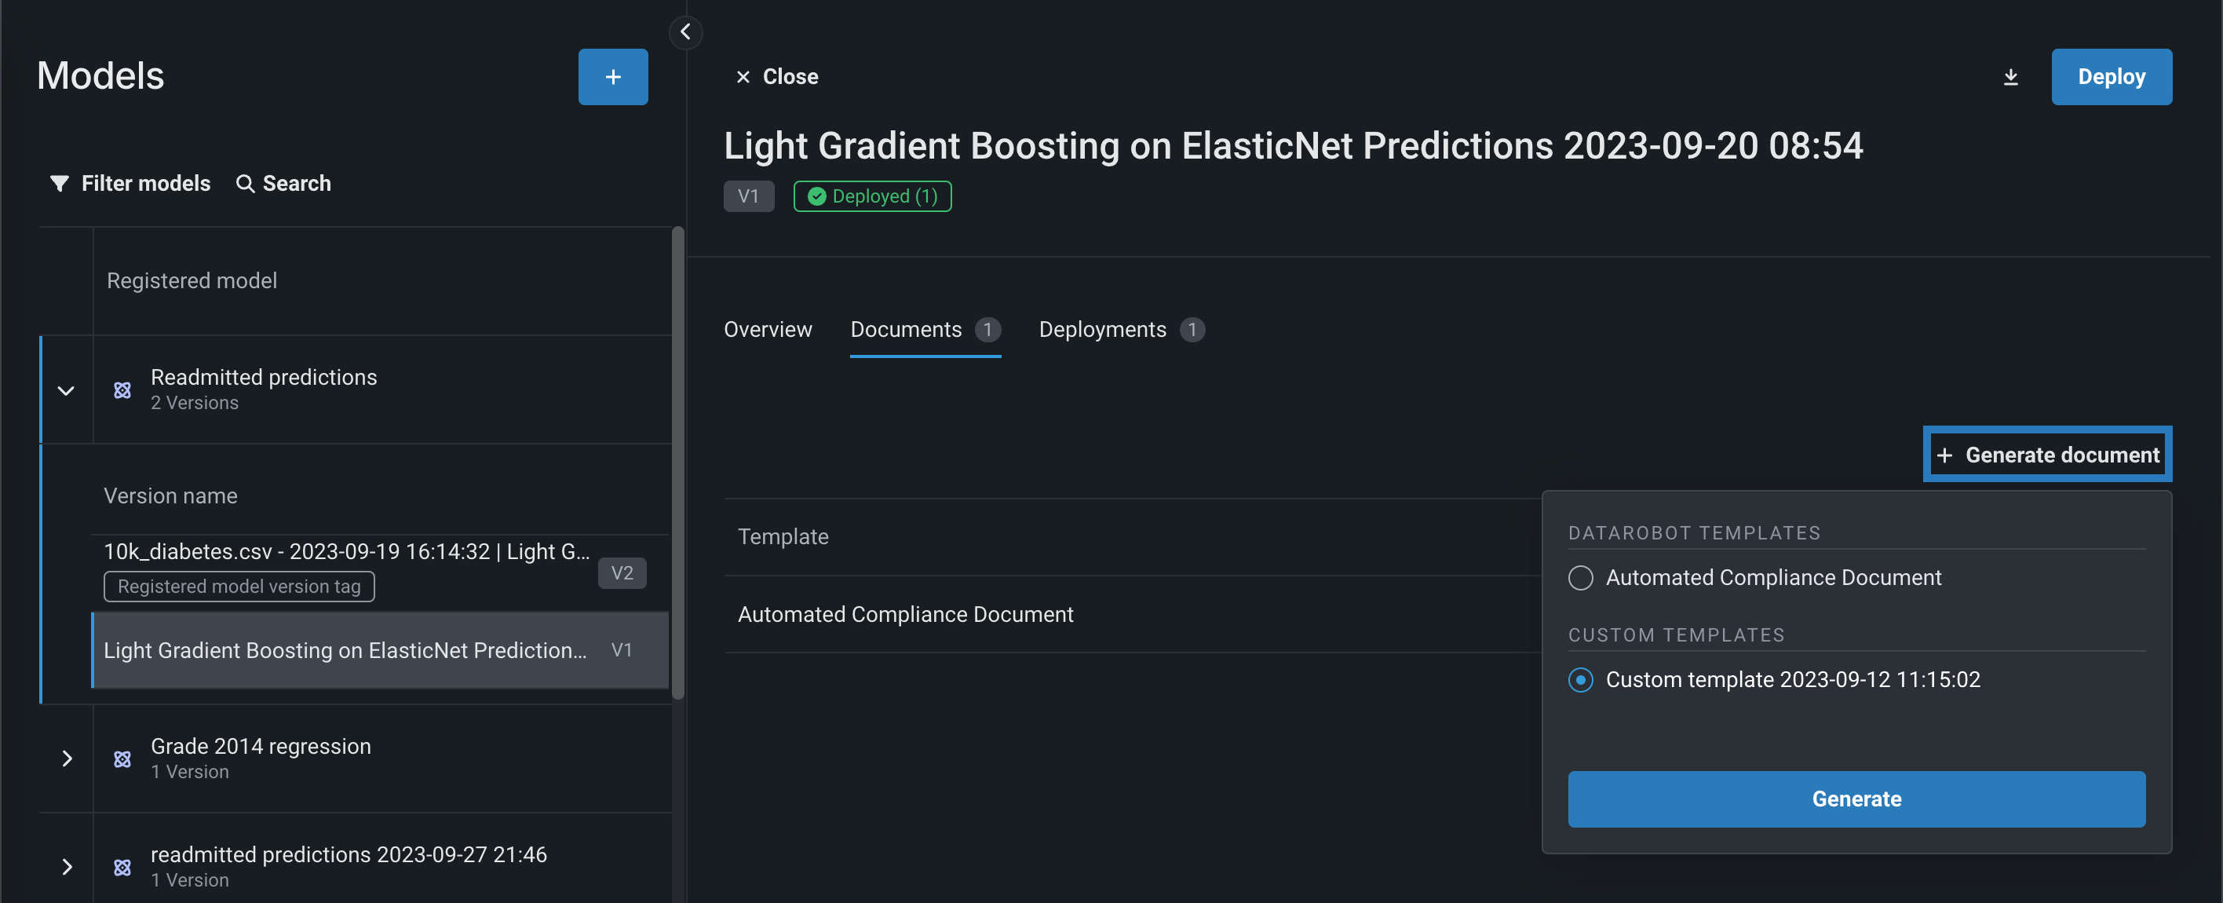This screenshot has width=2223, height=903.
Task: Select Custom template 2023-09-12 radio button
Action: pyautogui.click(x=1580, y=680)
